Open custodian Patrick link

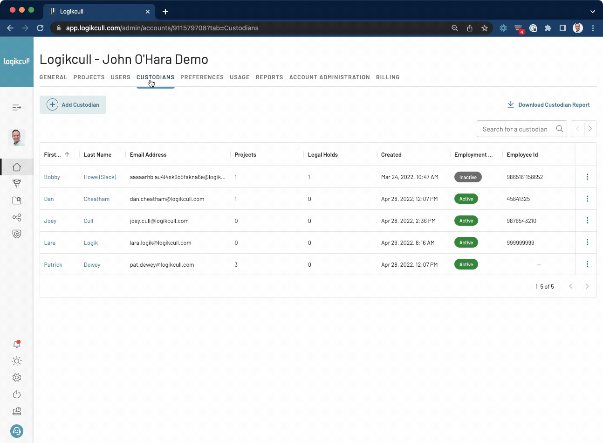tap(53, 265)
